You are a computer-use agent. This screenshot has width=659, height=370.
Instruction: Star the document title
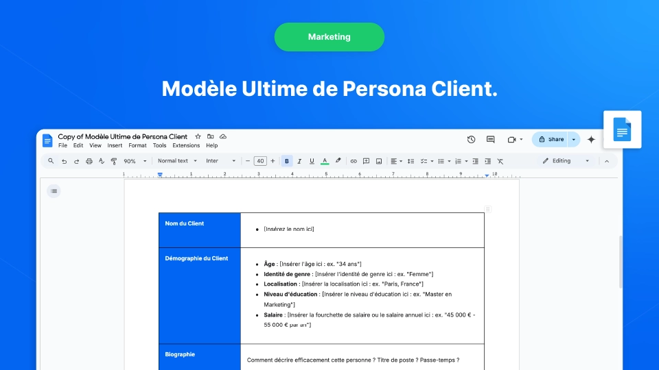pyautogui.click(x=198, y=136)
